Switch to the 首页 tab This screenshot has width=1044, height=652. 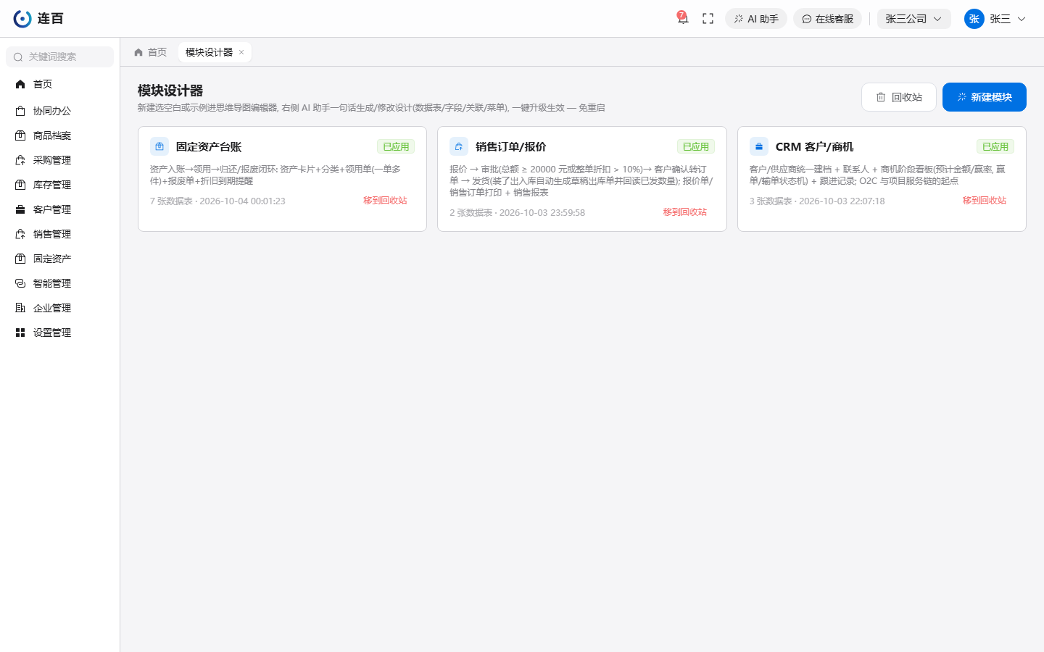point(151,52)
